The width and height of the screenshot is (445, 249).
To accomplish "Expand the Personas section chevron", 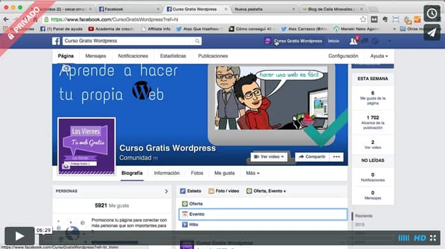I will click(x=167, y=191).
